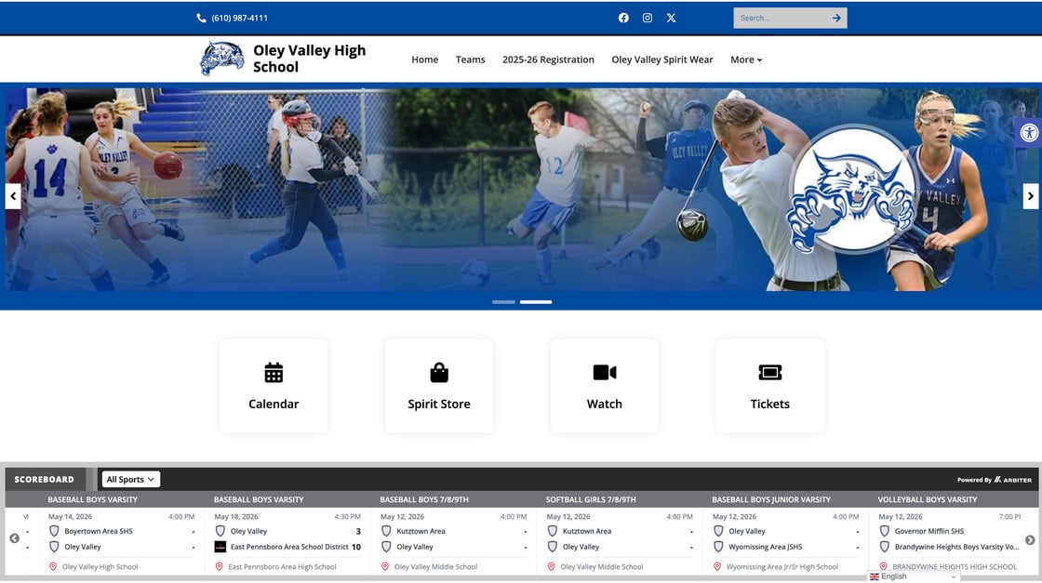Screen dimensions: 1042x583
Task: Select second slide indicator bar
Action: 536,302
